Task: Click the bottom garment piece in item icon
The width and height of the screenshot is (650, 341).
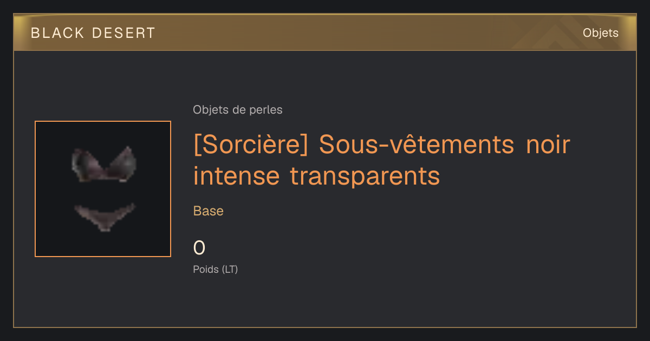Action: (x=104, y=217)
